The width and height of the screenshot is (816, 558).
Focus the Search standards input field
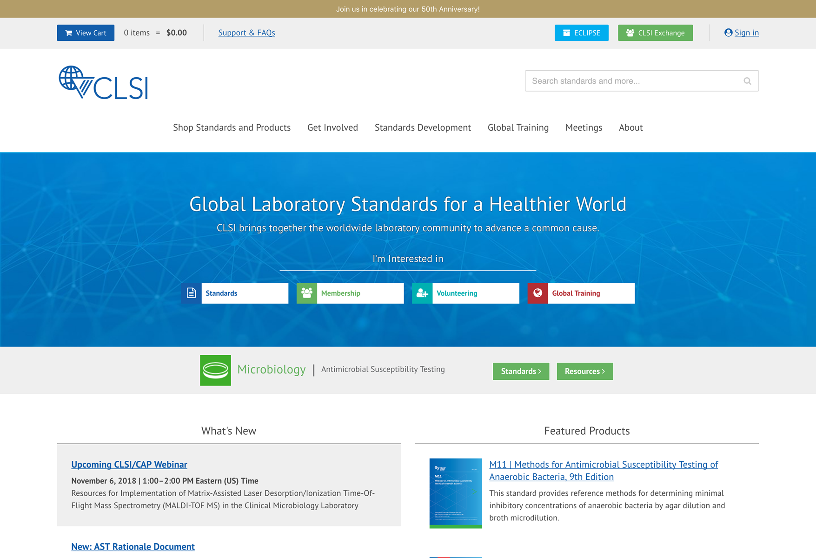coord(642,81)
